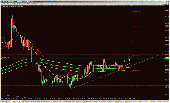Switch to the AUDUSDm,M5 chart tab
170x103 pixels.
[47, 101]
